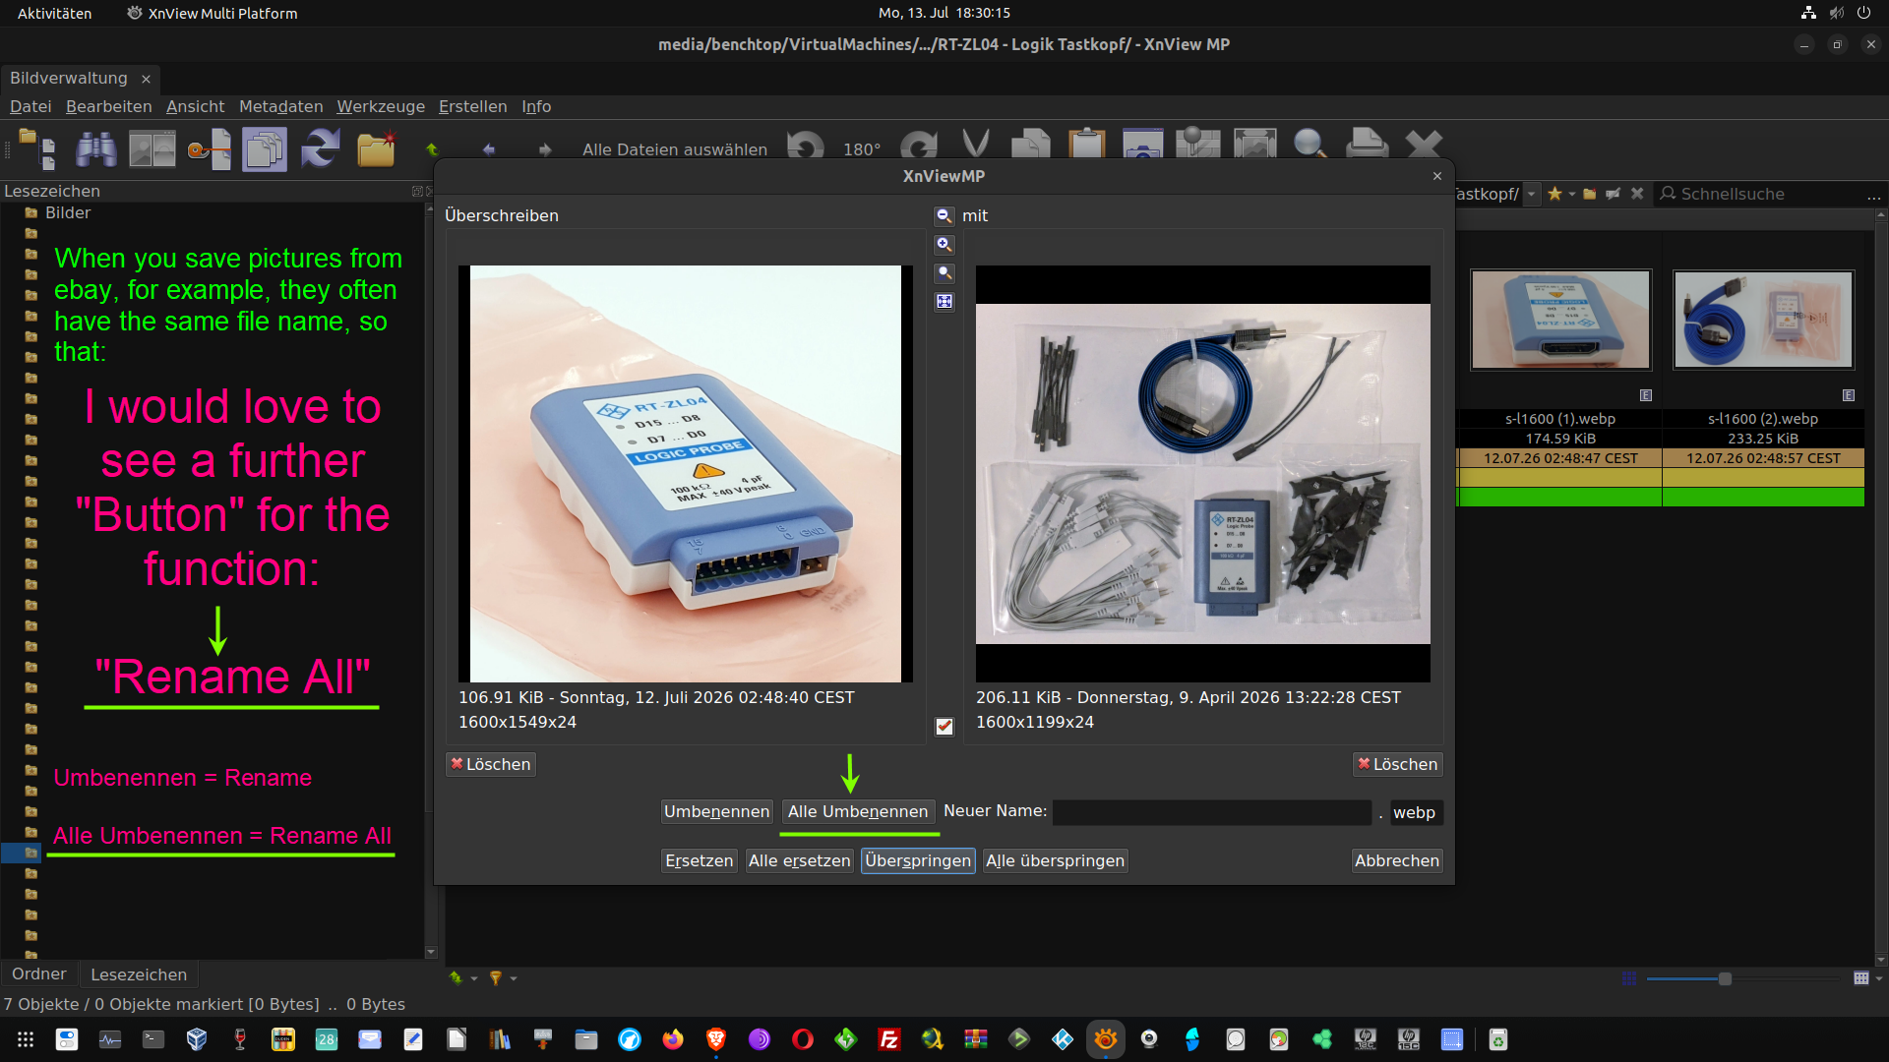Click the X icon beside Schnellsuche
This screenshot has height=1062, width=1889.
point(1637,194)
